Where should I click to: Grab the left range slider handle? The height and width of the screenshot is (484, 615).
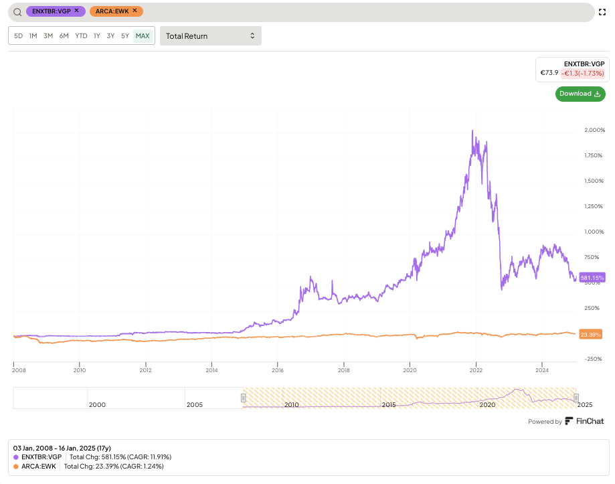243,398
